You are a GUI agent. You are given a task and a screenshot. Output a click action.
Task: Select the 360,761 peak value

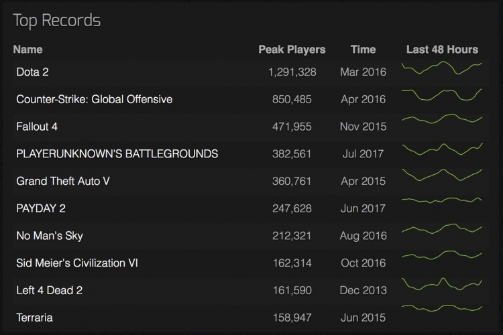[x=292, y=181]
